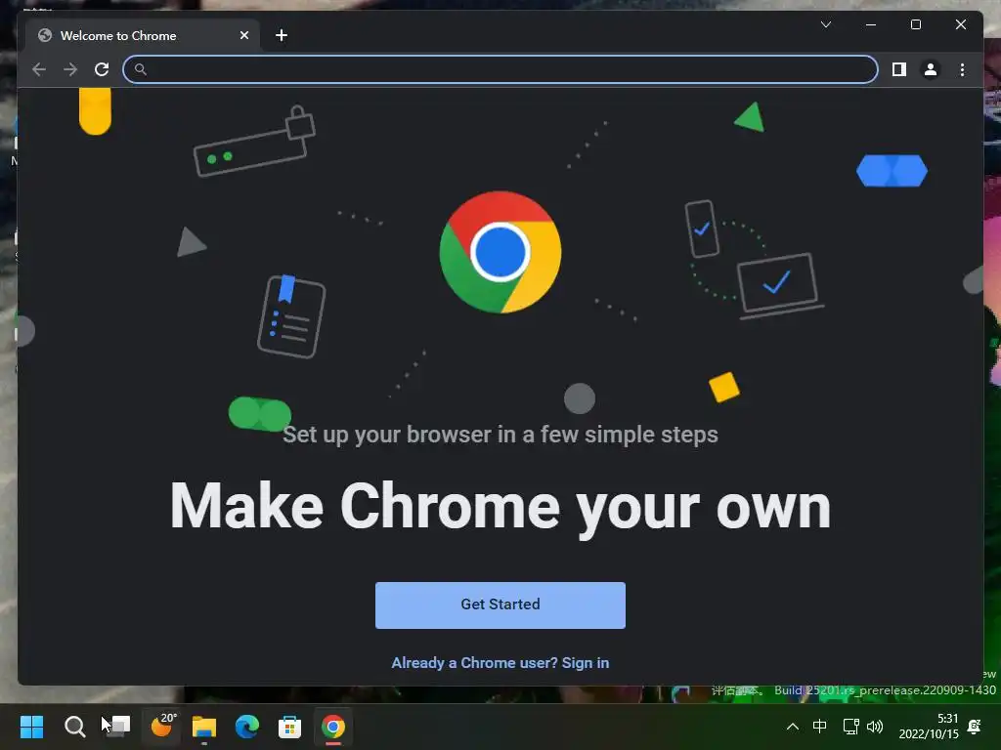Open Task View on taskbar
1001x750 pixels.
tap(117, 727)
